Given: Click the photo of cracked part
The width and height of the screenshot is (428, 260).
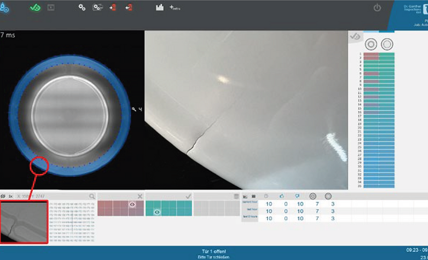Looking at the screenshot, I should coord(246,110).
